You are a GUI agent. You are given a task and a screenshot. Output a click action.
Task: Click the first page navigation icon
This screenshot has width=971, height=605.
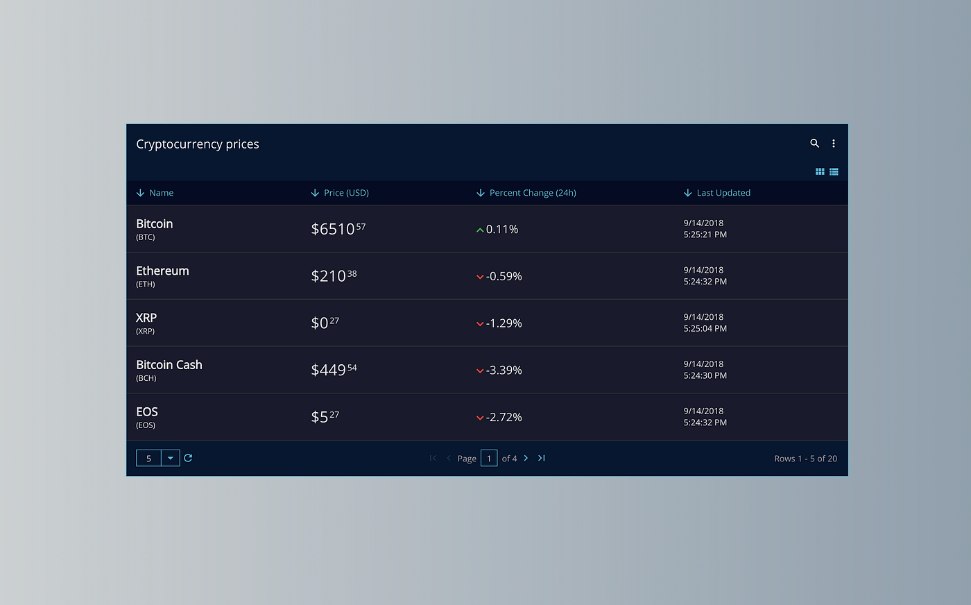pyautogui.click(x=432, y=458)
